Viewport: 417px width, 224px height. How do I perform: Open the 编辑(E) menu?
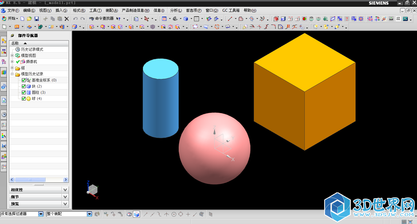(29, 10)
